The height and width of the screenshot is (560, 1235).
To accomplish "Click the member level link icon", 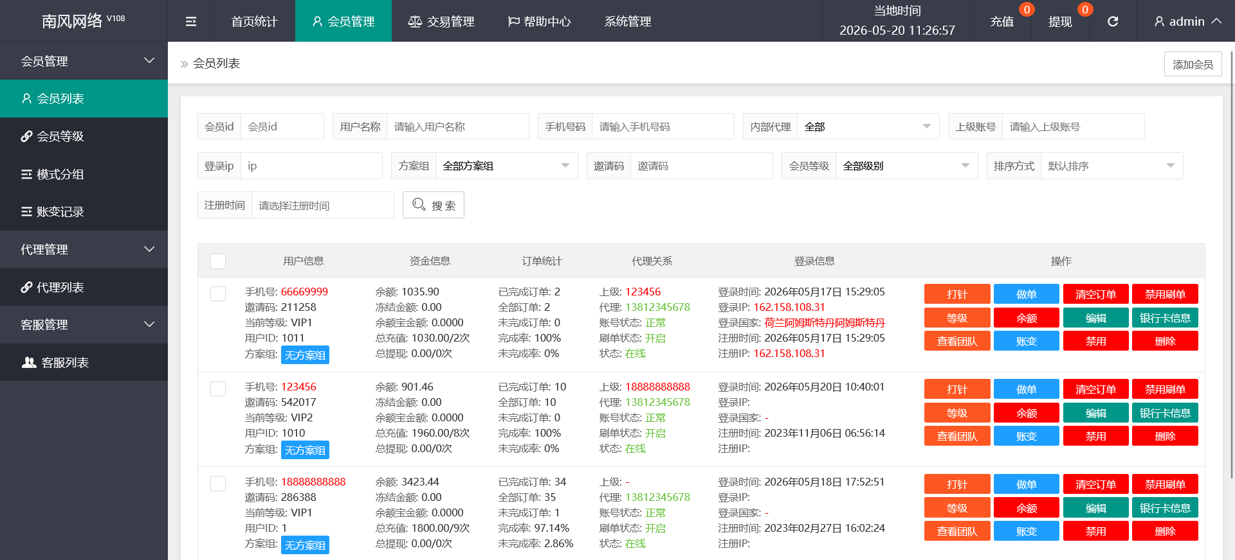I will (26, 136).
